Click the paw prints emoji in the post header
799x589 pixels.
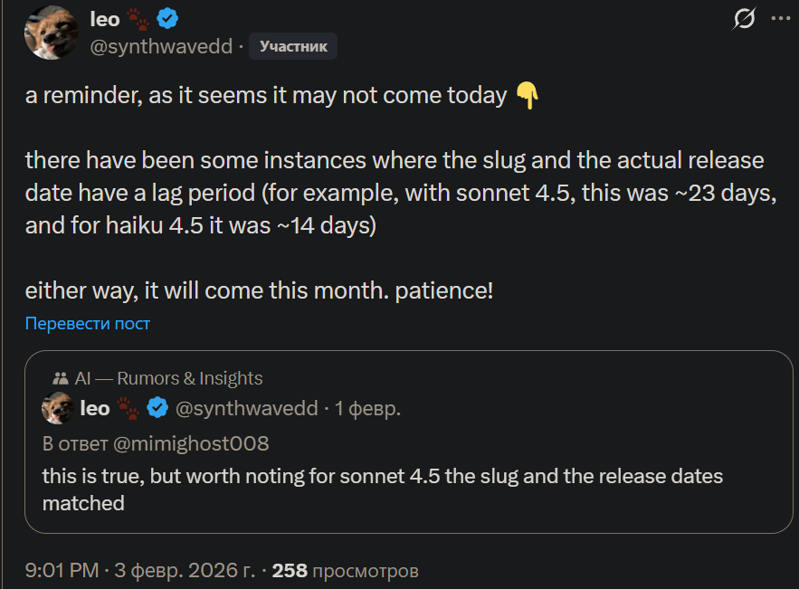point(138,19)
